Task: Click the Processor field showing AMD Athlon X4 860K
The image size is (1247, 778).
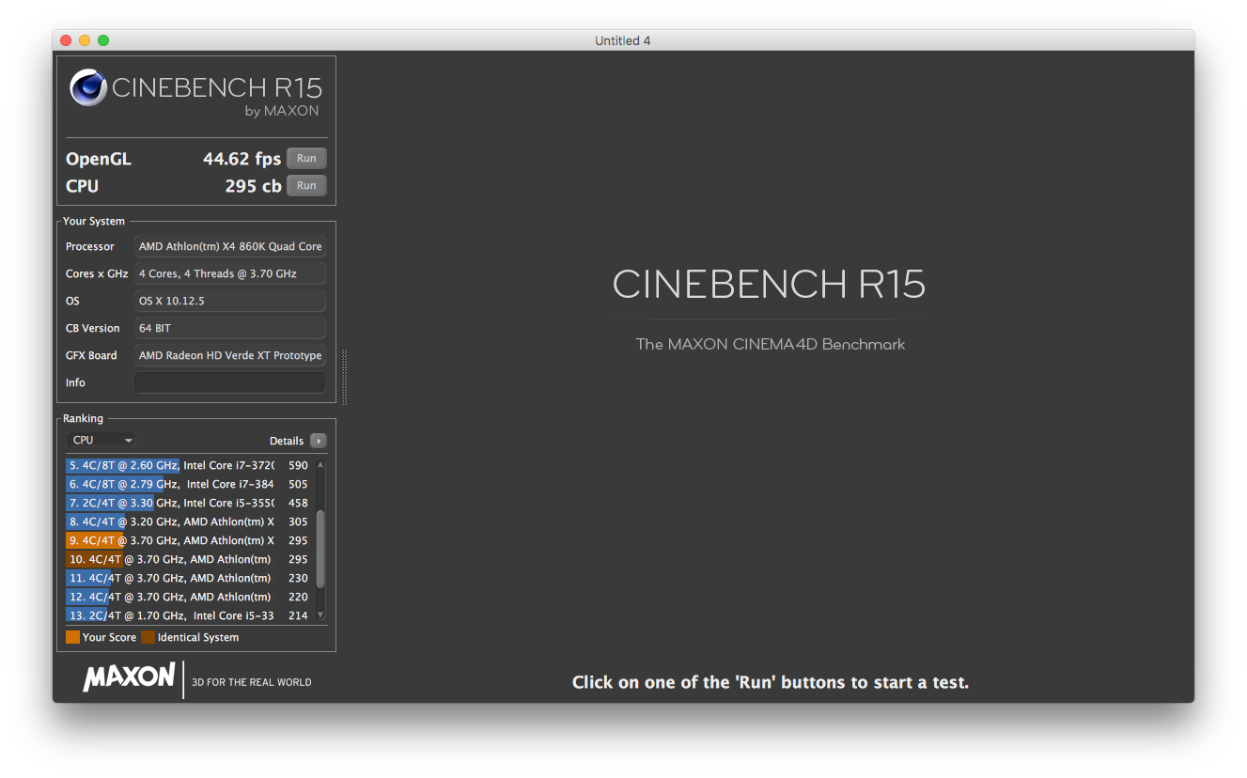Action: 230,246
